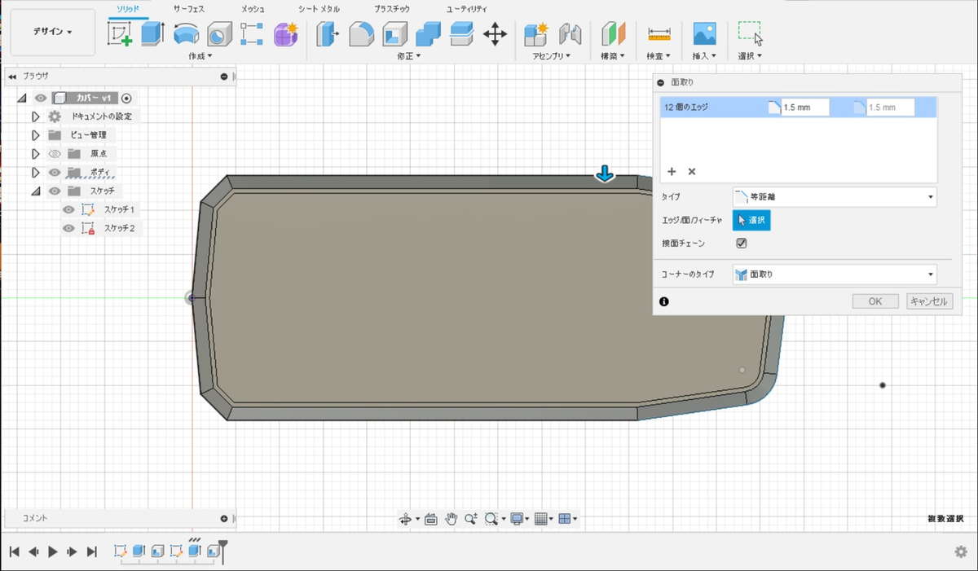Click the Select tool icon

(x=750, y=33)
